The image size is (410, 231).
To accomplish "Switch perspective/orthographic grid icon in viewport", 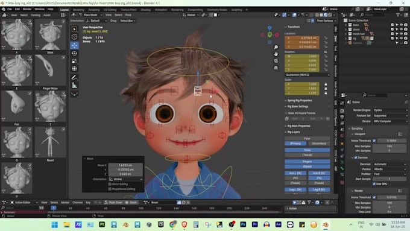I will tap(276, 68).
